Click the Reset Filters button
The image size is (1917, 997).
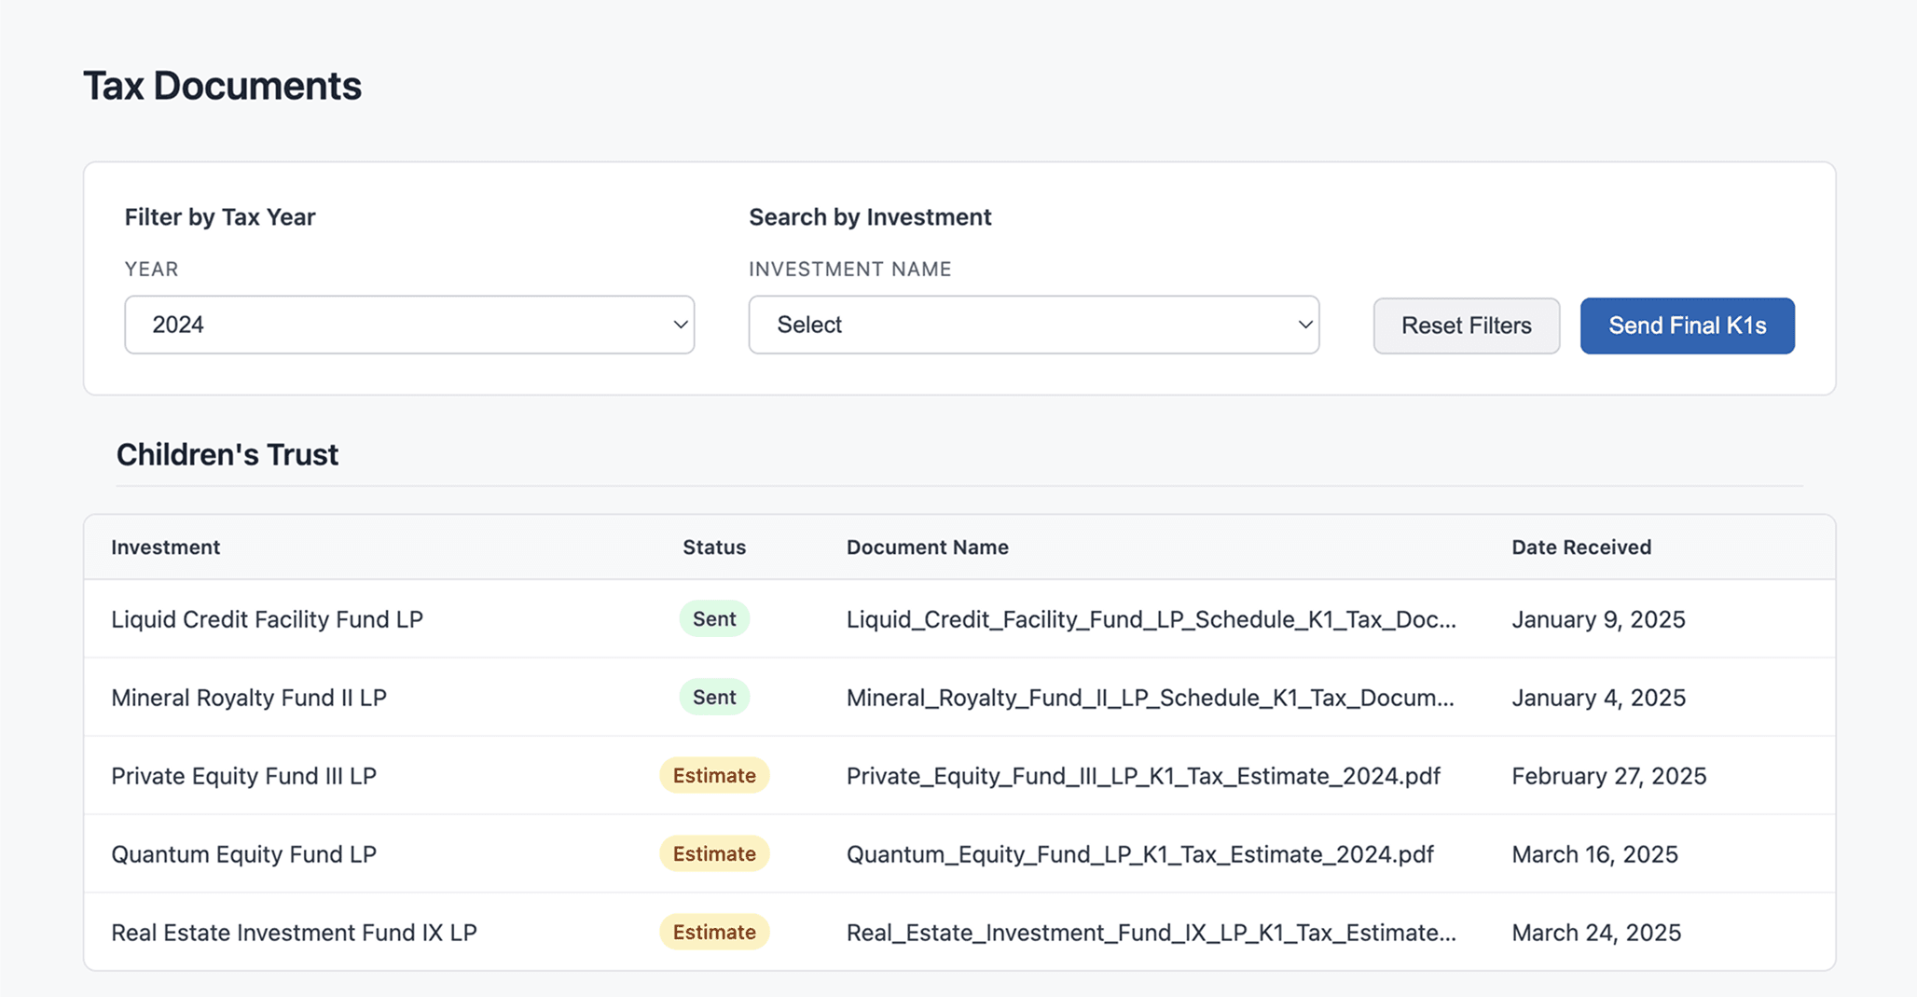[x=1466, y=325]
